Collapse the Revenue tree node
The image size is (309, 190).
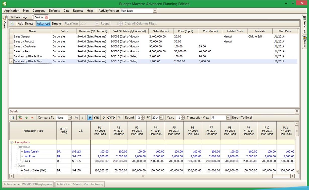(16, 147)
